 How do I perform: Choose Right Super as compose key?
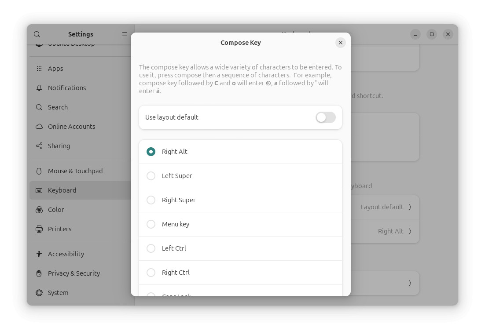[151, 200]
